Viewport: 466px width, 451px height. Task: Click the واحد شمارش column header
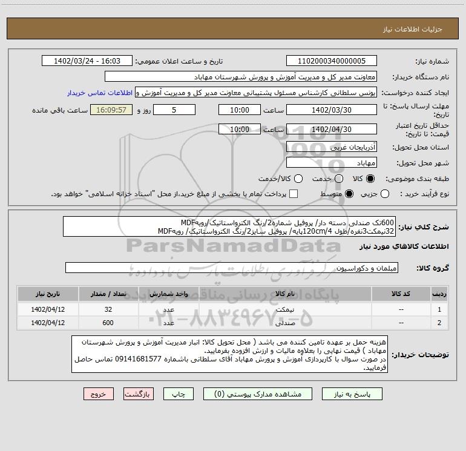click(168, 294)
